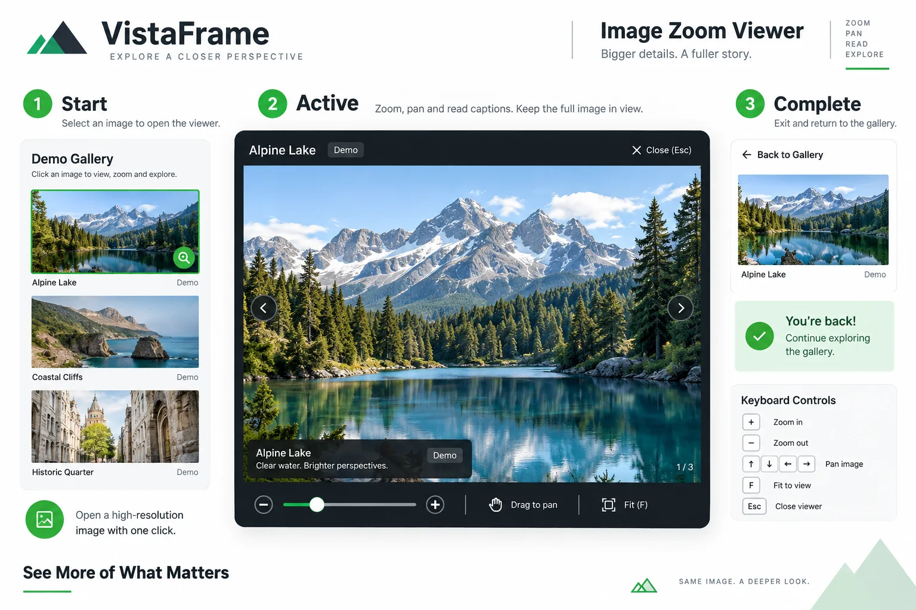Click the green checkmark in You're back notice
This screenshot has height=610, width=916.
[x=759, y=336]
